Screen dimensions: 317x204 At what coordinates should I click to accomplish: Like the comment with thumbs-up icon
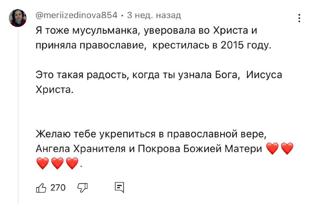pos(41,188)
